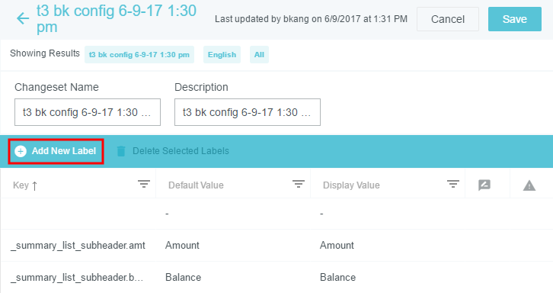Click the warning triangle column icon
The image size is (553, 293).
coord(529,185)
